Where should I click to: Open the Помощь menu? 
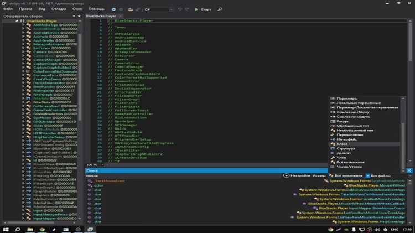96,9
